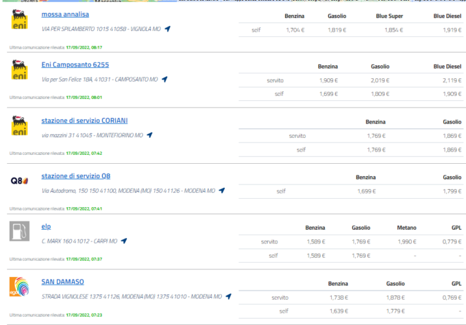Select SAN DAMASO GPL price 0,769 €
This screenshot has height=325, width=466.
[452, 298]
